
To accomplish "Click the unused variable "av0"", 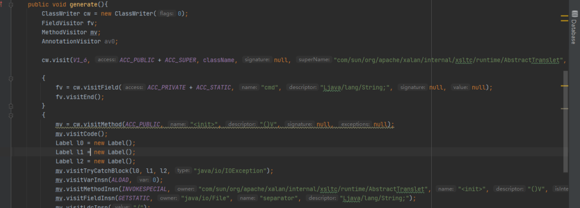I will point(110,41).
